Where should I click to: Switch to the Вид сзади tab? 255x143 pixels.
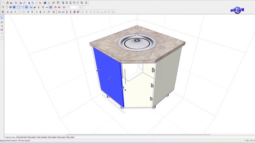[x=61, y=137]
